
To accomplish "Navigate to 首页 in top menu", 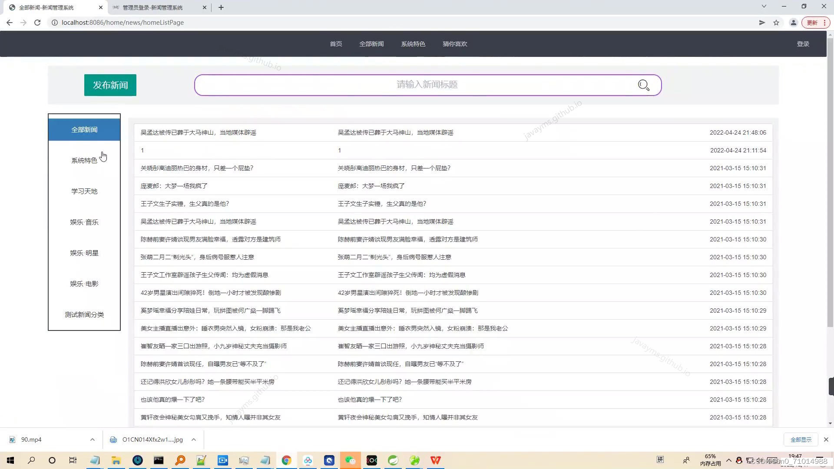I will (x=336, y=44).
